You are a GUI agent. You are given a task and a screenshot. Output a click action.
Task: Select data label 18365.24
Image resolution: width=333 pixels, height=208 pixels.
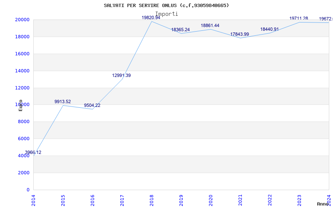pyautogui.click(x=181, y=30)
